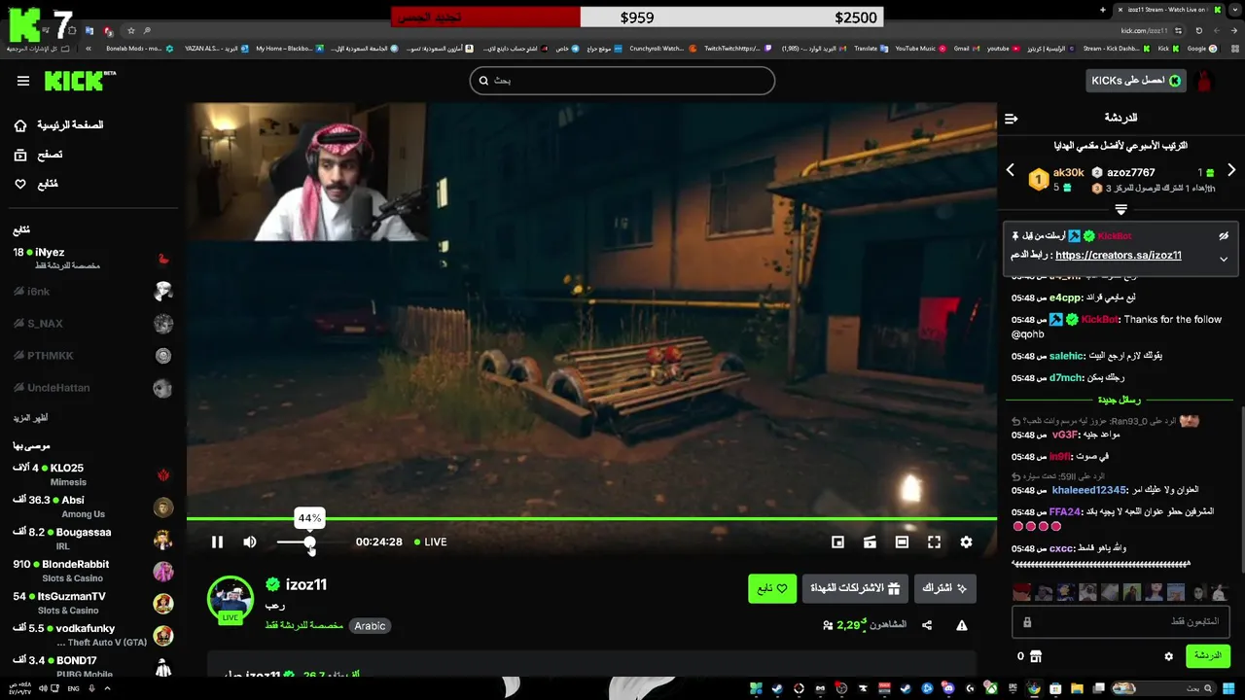Image resolution: width=1245 pixels, height=700 pixels.
Task: Expand the Show more (أظهر المزيد) link in the sidebar
Action: coord(30,418)
